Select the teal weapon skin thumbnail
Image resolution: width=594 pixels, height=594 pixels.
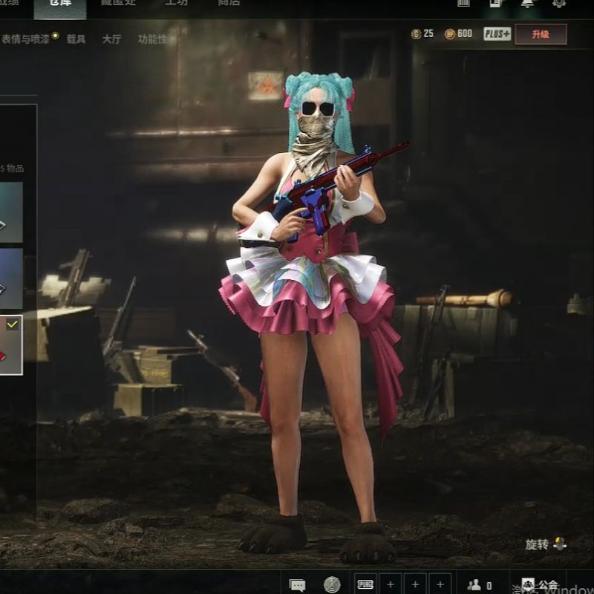tap(11, 212)
